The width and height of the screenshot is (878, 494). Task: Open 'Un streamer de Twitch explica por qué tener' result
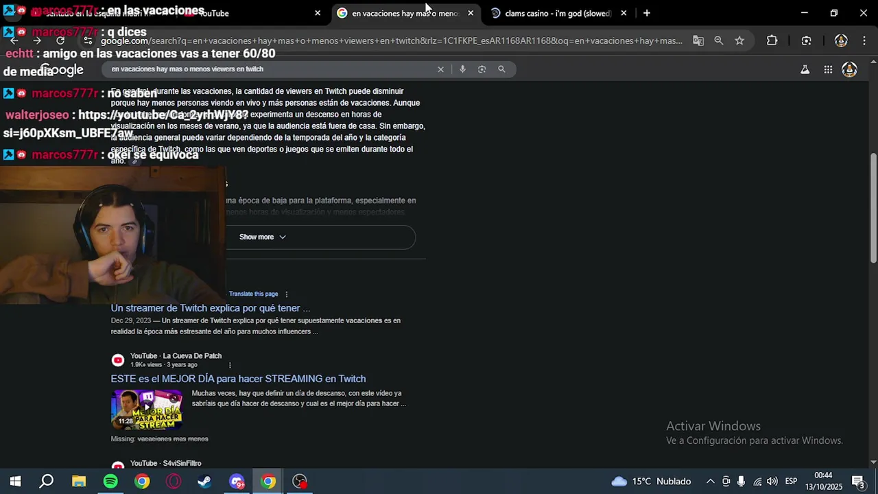[x=210, y=308]
